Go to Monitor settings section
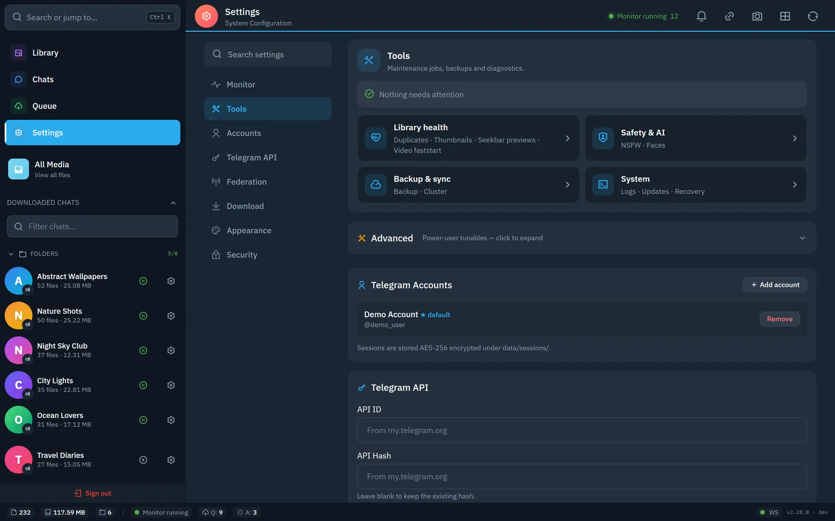Image resolution: width=835 pixels, height=521 pixels. (x=268, y=84)
